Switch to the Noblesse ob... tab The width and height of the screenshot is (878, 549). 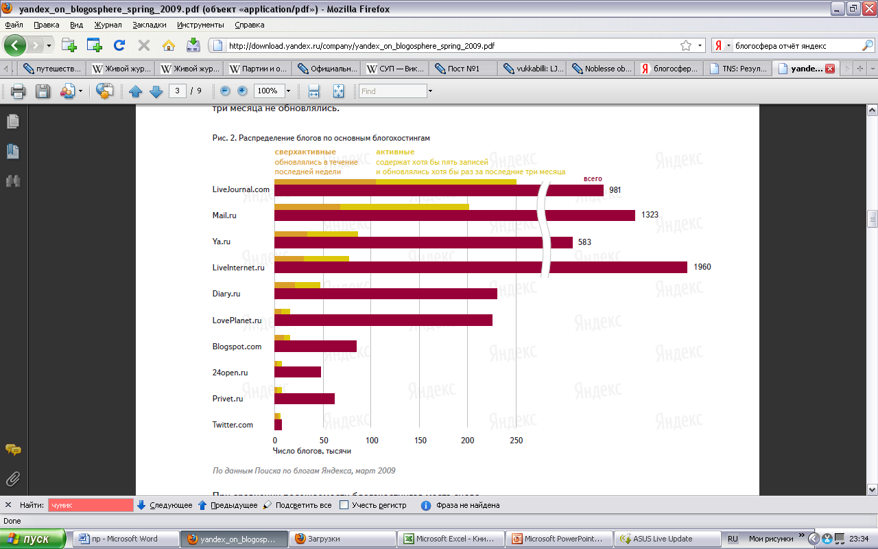[602, 69]
